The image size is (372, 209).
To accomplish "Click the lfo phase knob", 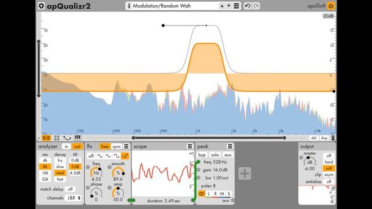I will click(96, 193).
